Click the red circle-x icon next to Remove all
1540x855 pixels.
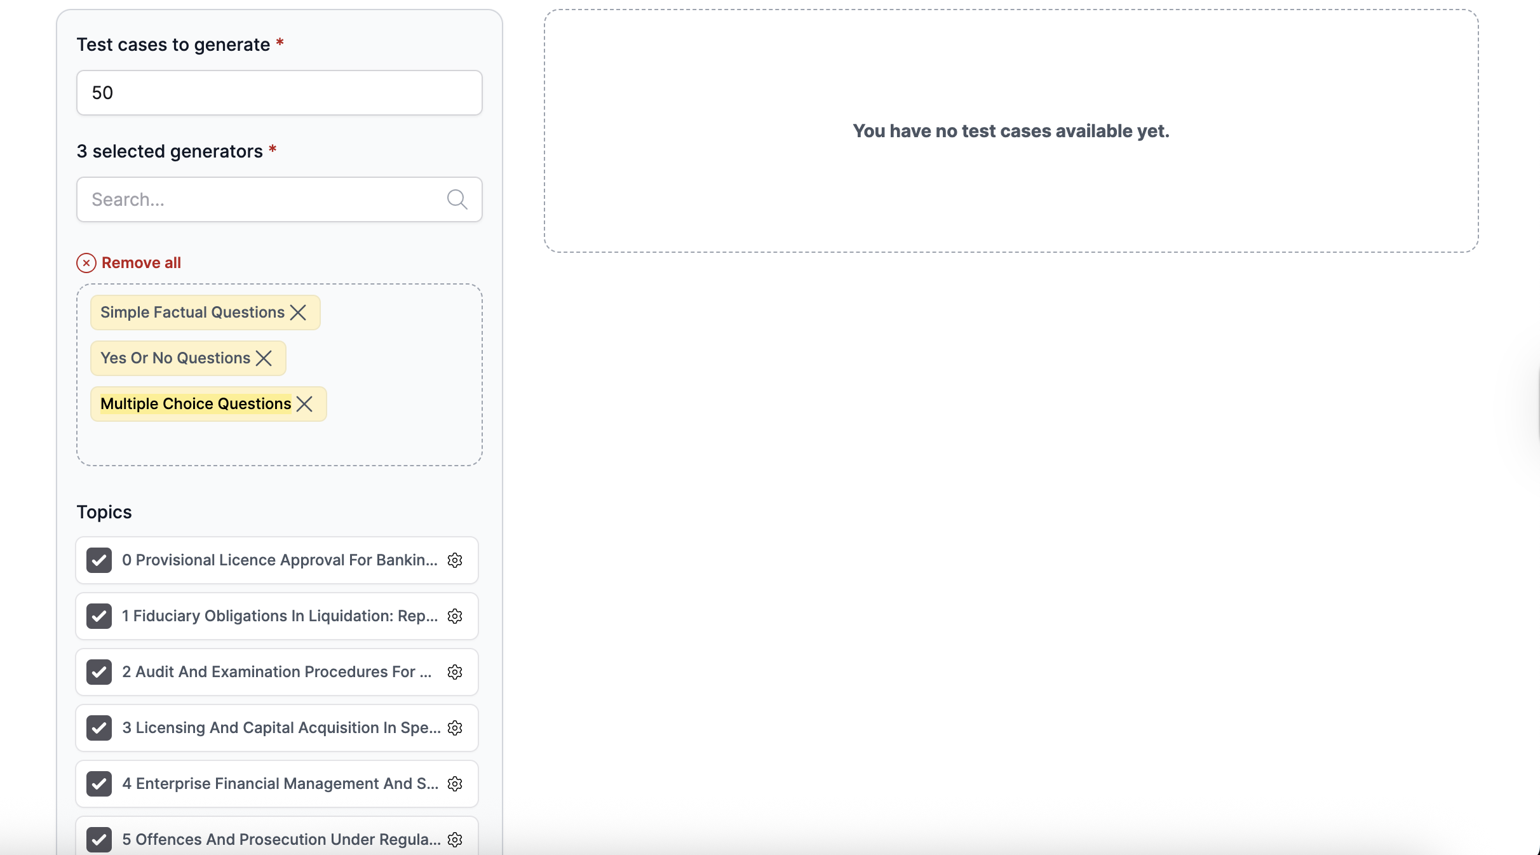click(x=86, y=263)
